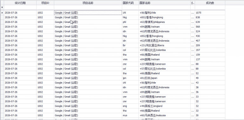Select the +60/马来西亚/malaysia cell
The height and width of the screenshot is (120, 244).
(165, 115)
